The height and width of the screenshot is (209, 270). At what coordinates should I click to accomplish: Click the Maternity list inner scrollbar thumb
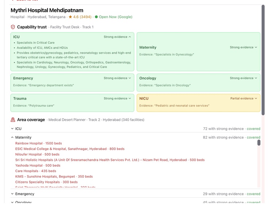[x=259, y=143]
